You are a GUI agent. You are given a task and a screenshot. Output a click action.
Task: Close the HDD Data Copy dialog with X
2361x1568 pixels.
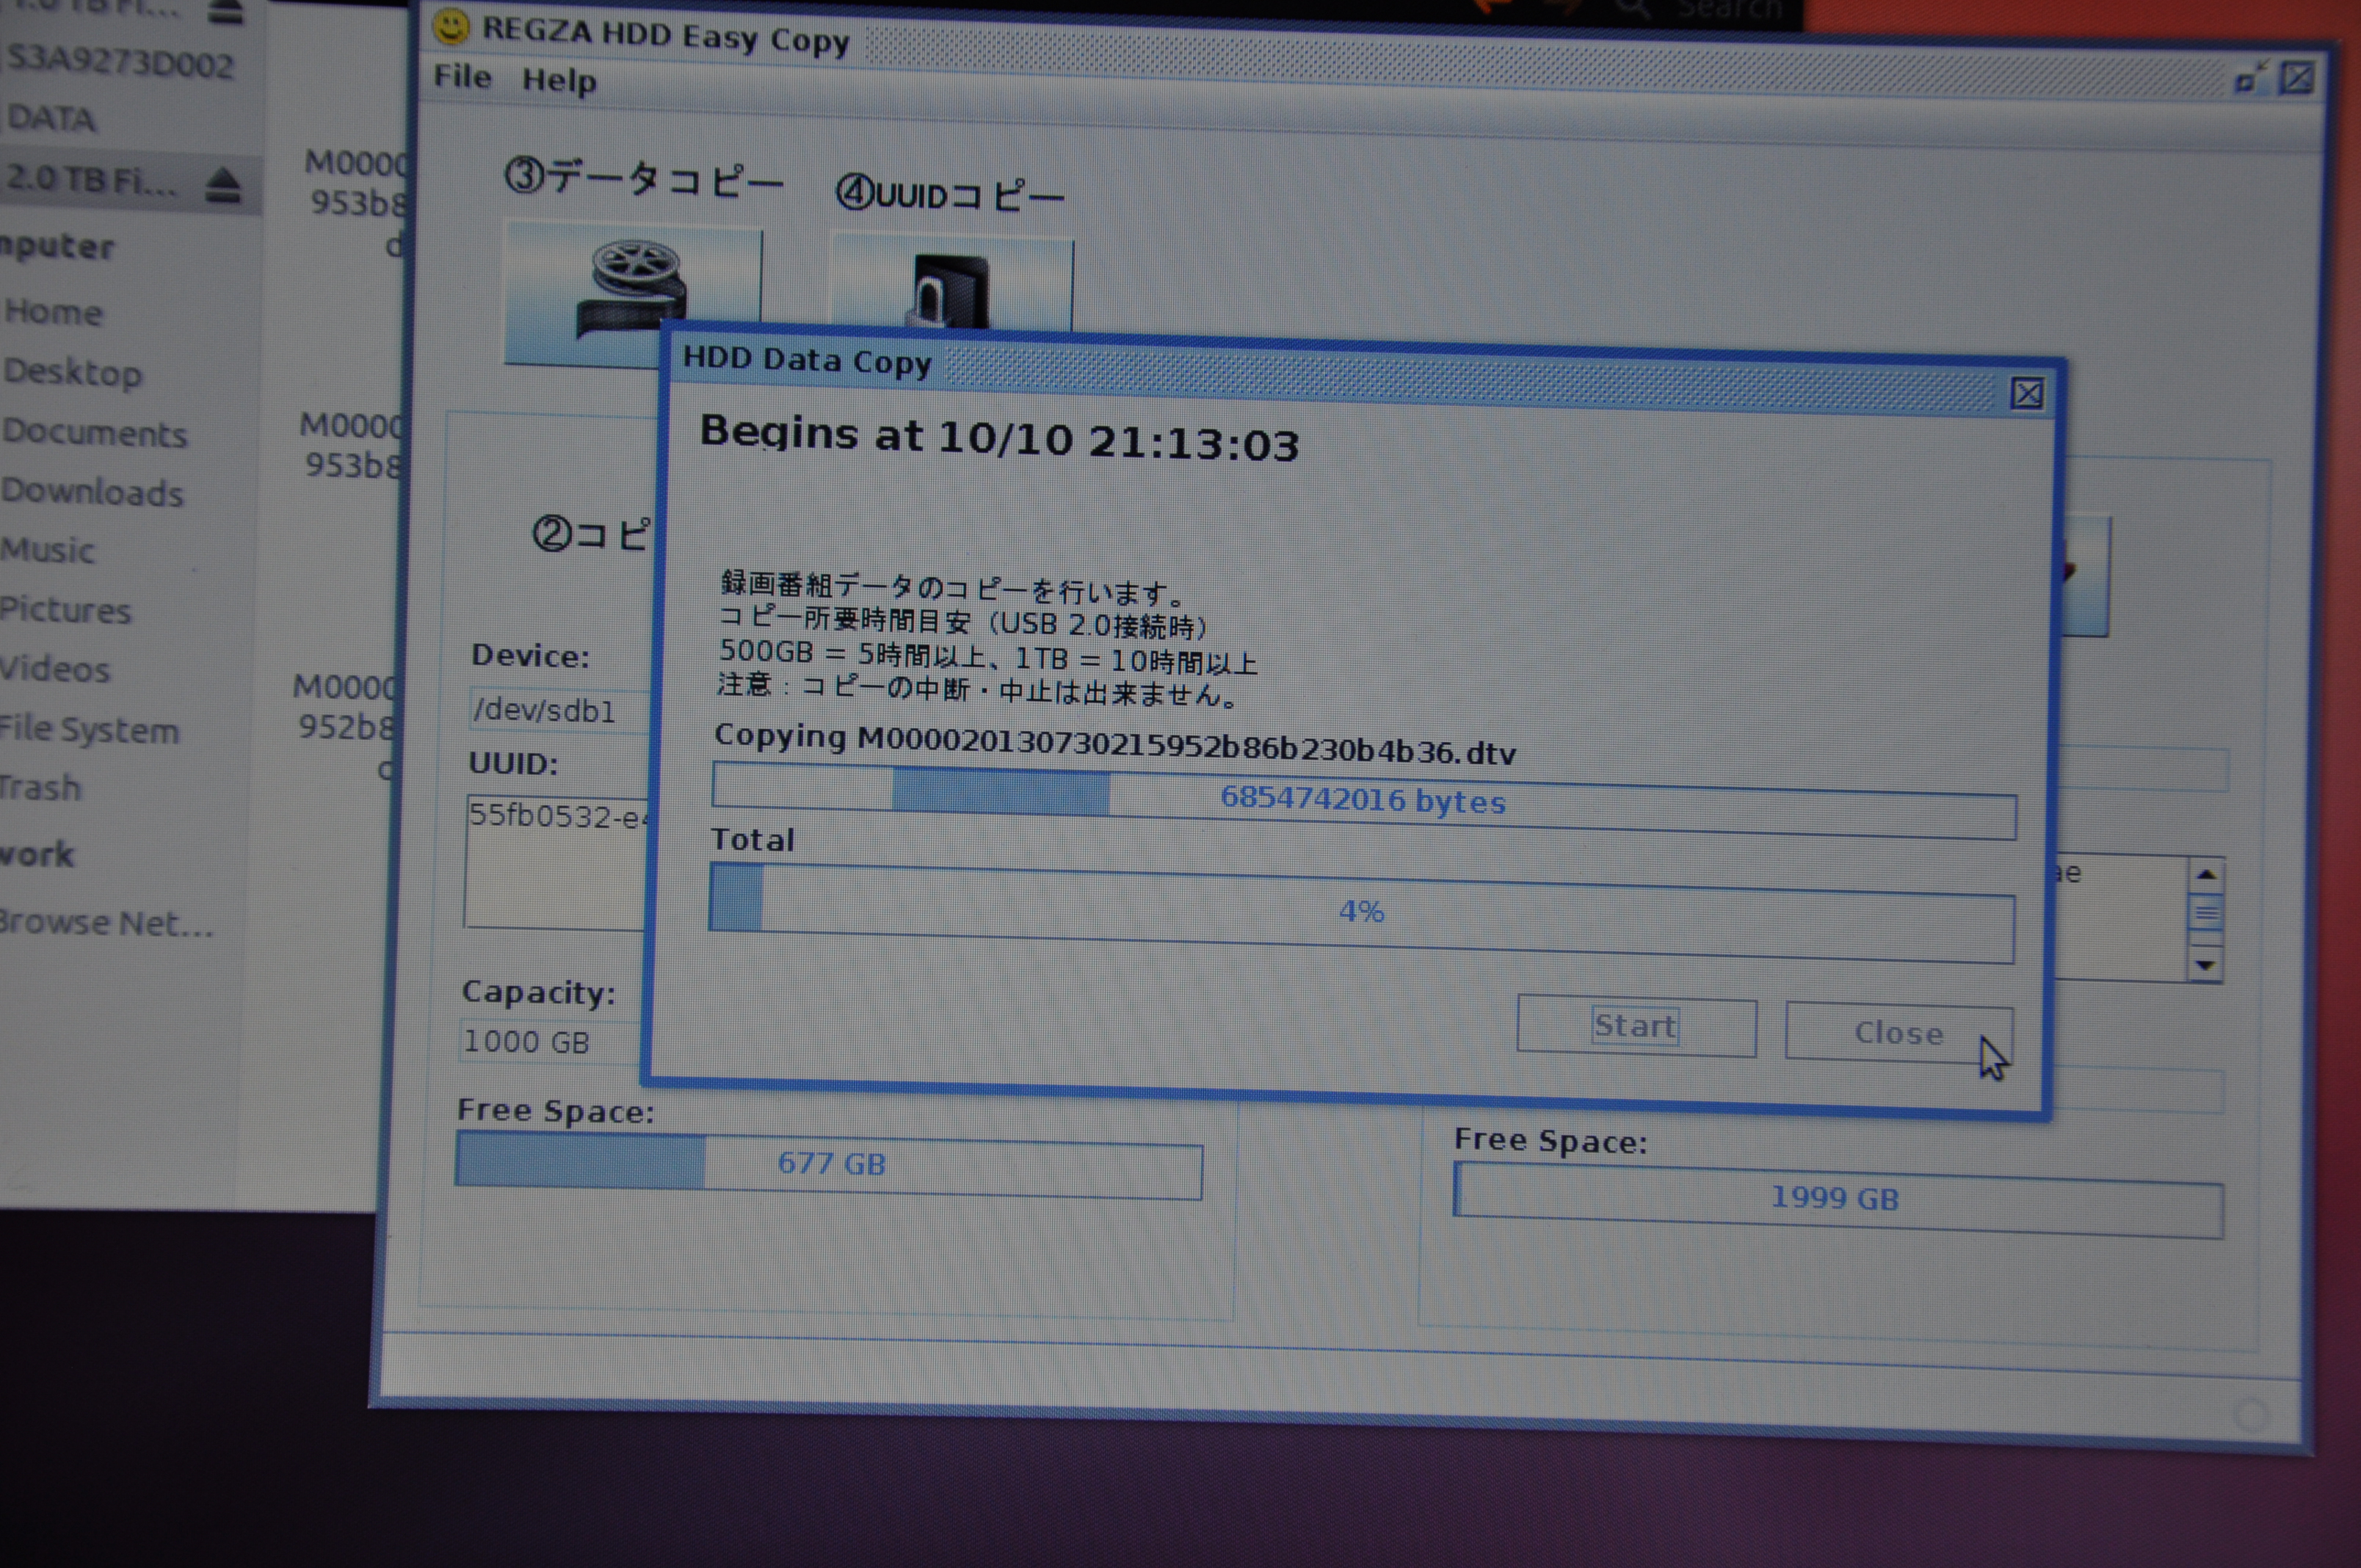pos(2027,394)
